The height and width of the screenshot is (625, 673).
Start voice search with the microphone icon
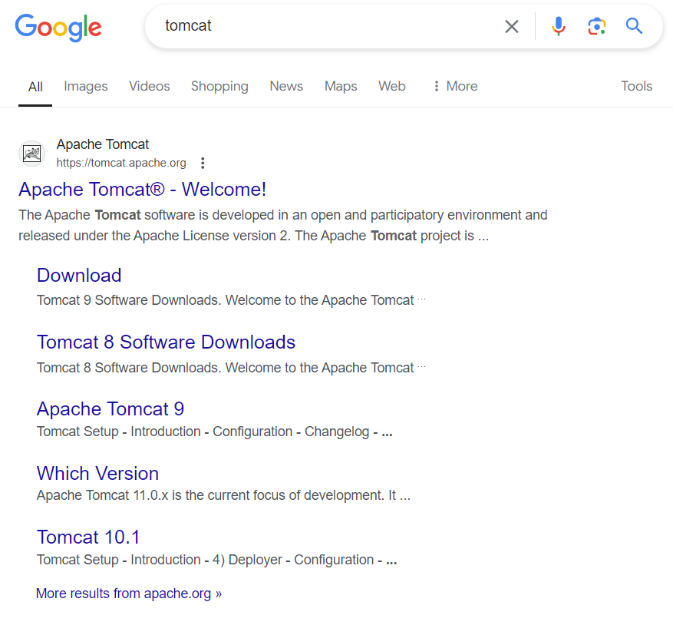559,26
